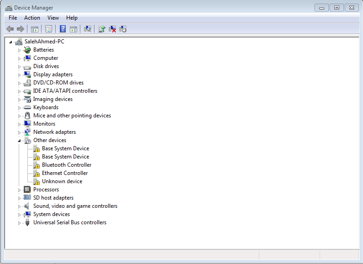Viewport: 363px width, 264px height.
Task: Click the Help question mark toolbar icon
Action: pyautogui.click(x=63, y=29)
